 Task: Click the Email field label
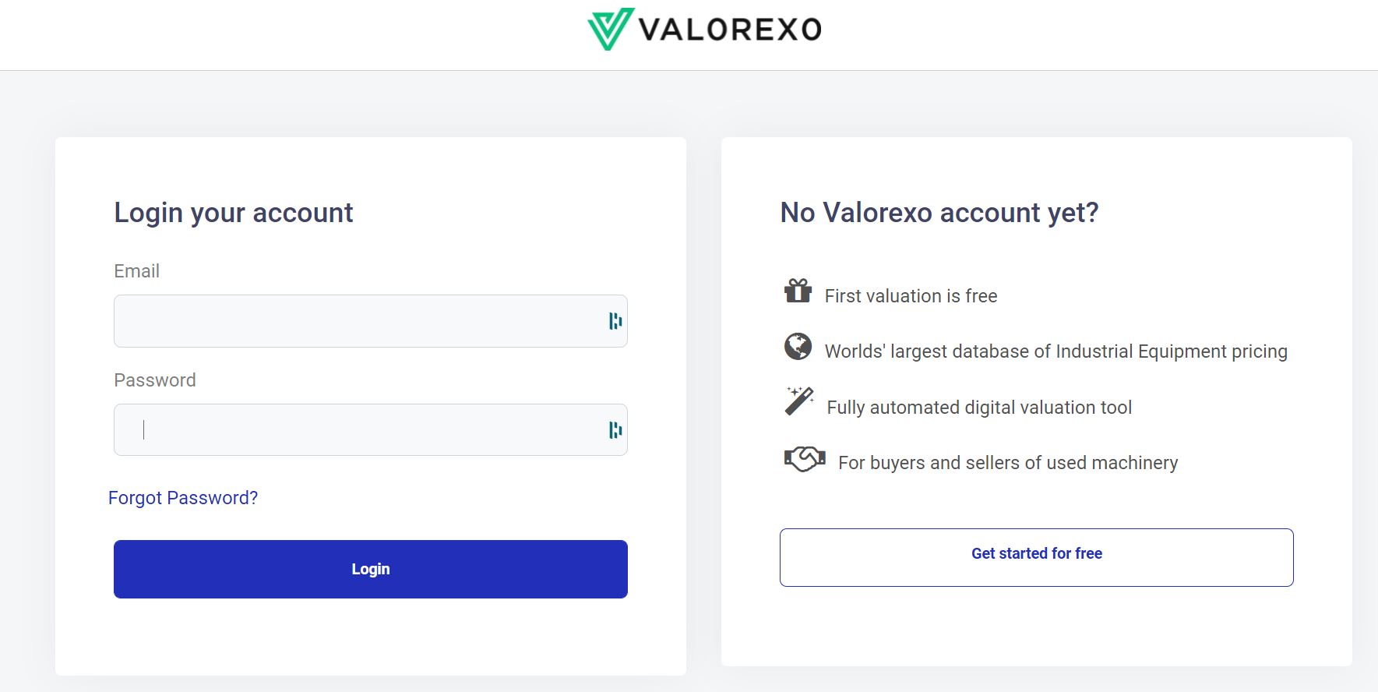(136, 271)
